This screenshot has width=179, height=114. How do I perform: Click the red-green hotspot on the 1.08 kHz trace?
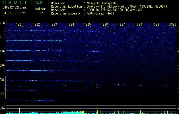click(x=59, y=40)
